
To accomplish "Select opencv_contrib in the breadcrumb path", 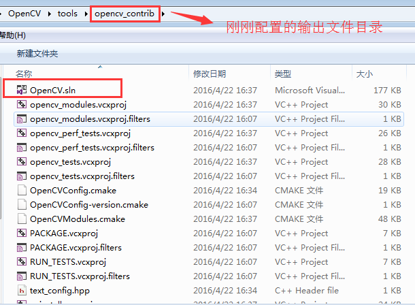I will 124,14.
